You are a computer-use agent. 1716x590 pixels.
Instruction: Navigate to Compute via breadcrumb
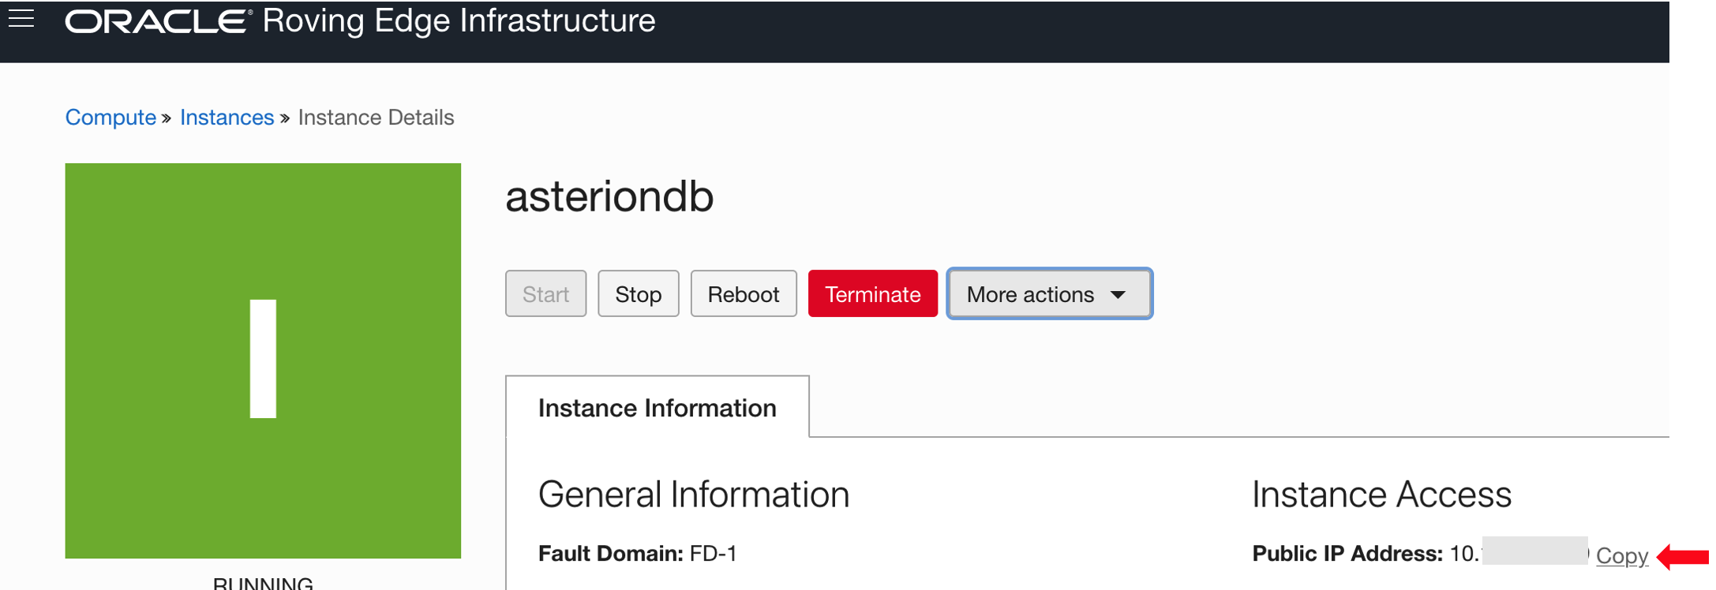pyautogui.click(x=110, y=117)
